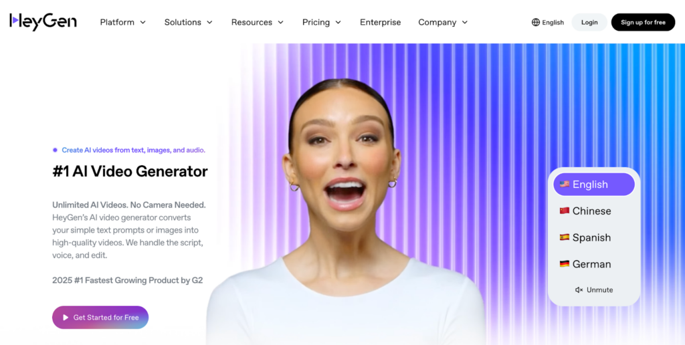Image resolution: width=685 pixels, height=345 pixels.
Task: Expand the Resources menu
Action: click(258, 22)
